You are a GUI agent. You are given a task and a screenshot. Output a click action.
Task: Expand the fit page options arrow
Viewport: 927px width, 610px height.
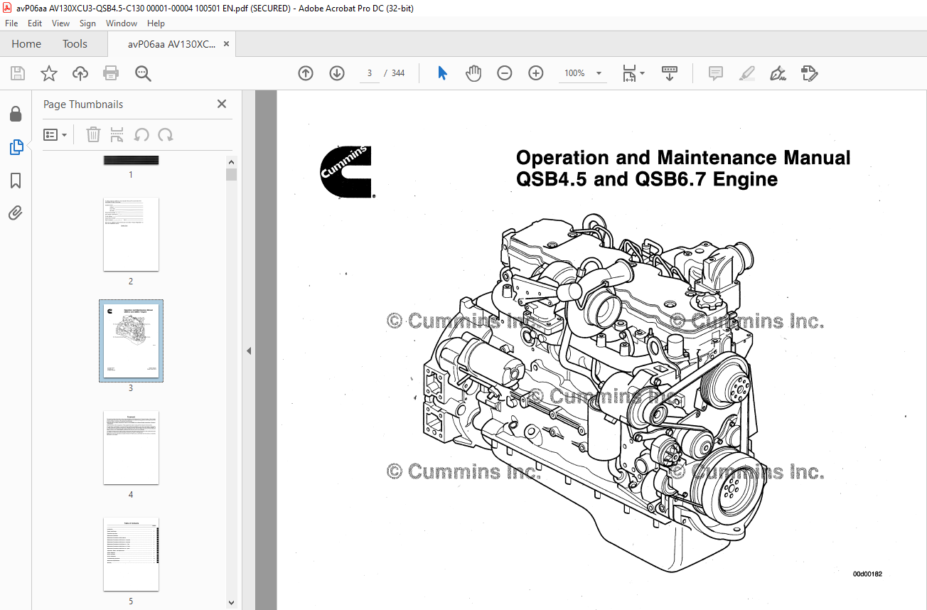pyautogui.click(x=643, y=73)
